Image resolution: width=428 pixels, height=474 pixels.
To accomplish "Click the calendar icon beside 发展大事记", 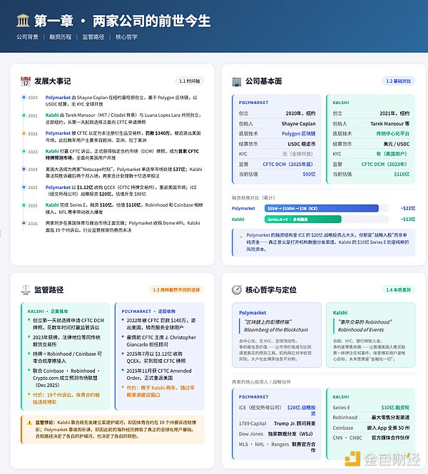I will pyautogui.click(x=26, y=81).
